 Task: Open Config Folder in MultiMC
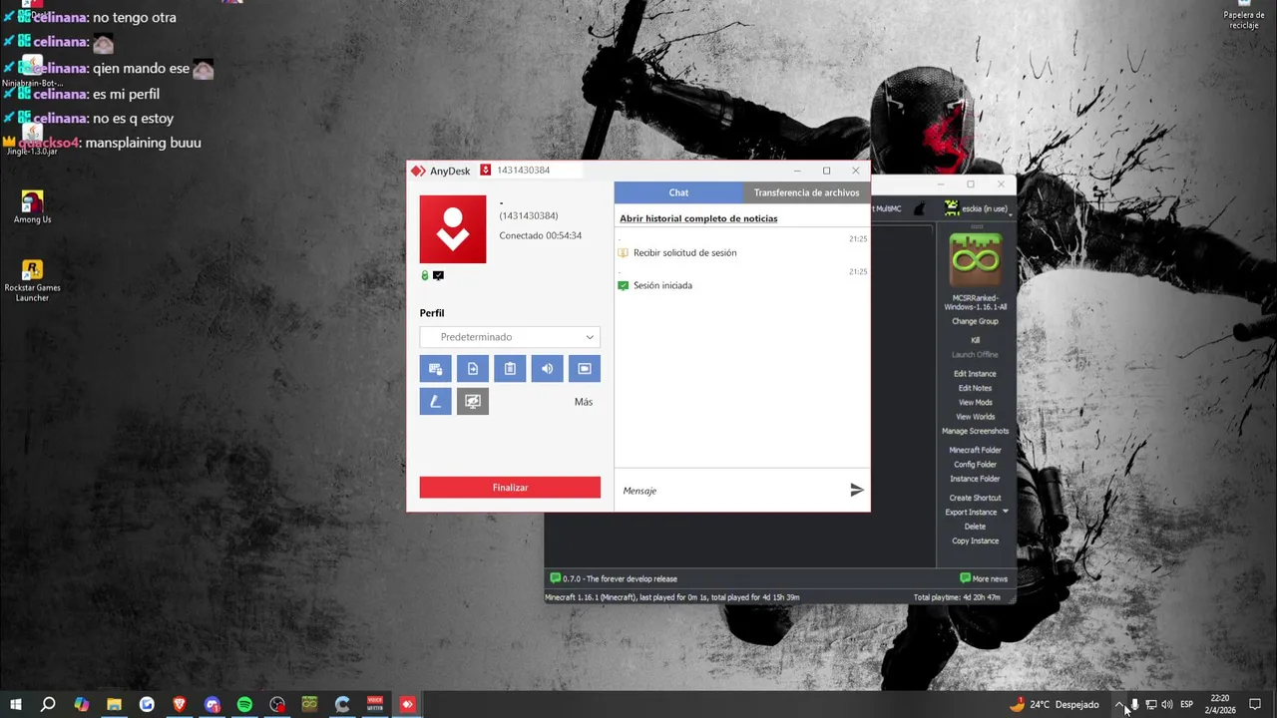(975, 465)
